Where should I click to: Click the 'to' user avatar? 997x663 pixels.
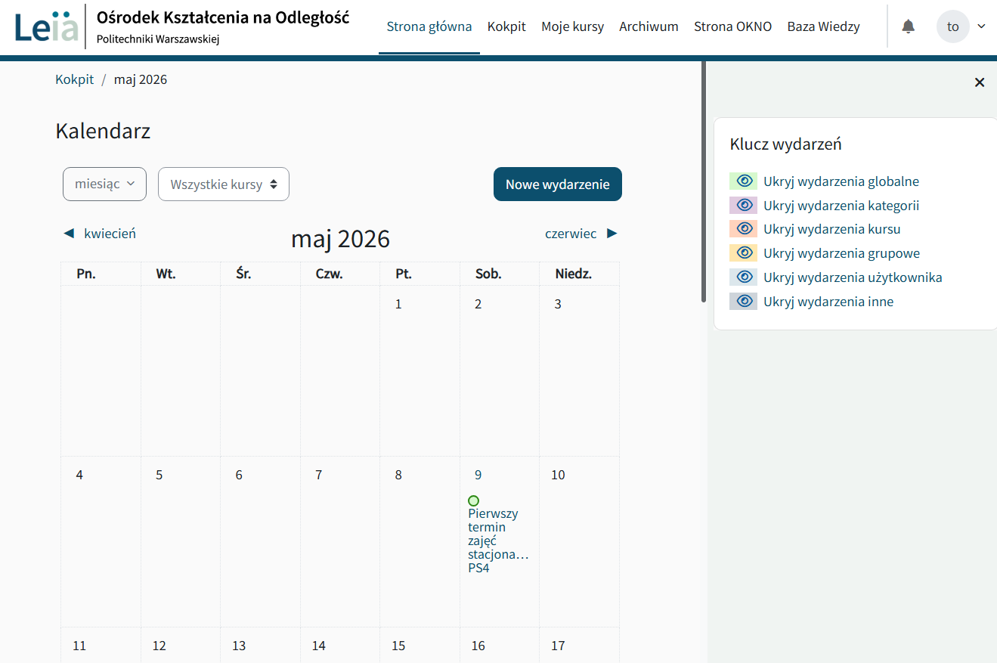click(952, 26)
